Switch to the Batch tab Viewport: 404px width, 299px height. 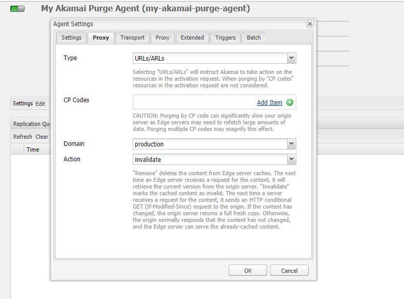[x=254, y=38]
